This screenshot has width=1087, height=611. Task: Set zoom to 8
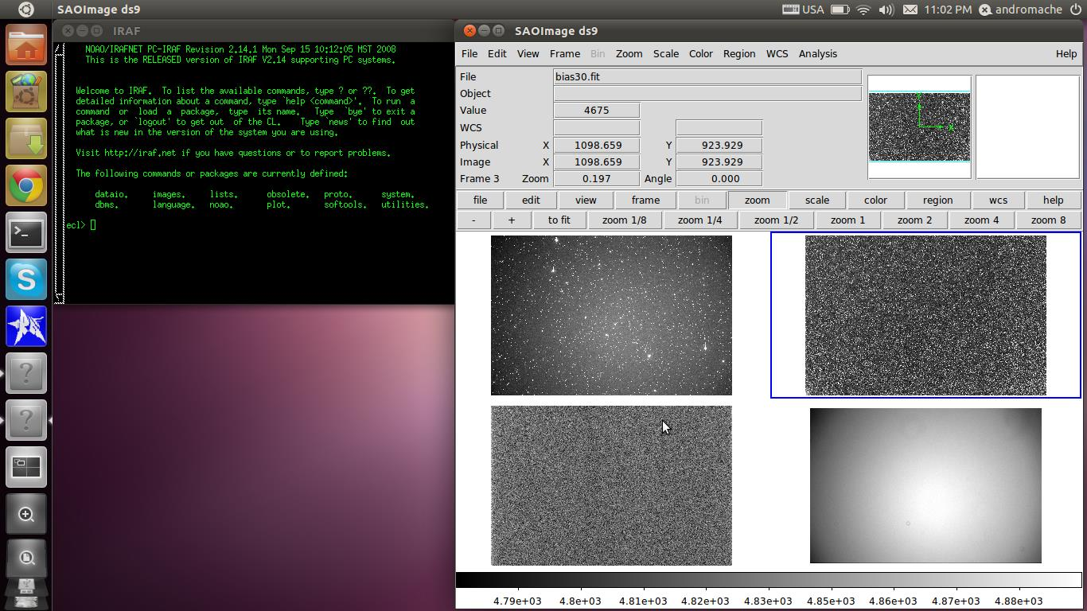click(1048, 220)
